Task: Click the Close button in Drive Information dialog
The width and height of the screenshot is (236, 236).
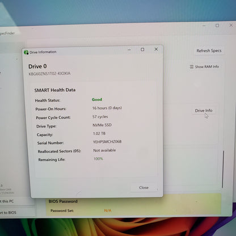Action: coord(144,188)
